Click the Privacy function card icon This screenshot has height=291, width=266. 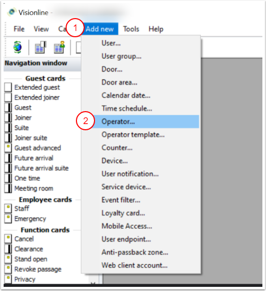[8, 279]
